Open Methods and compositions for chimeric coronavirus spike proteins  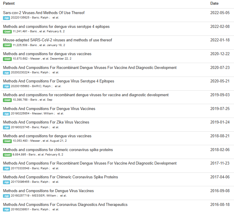[58, 150]
